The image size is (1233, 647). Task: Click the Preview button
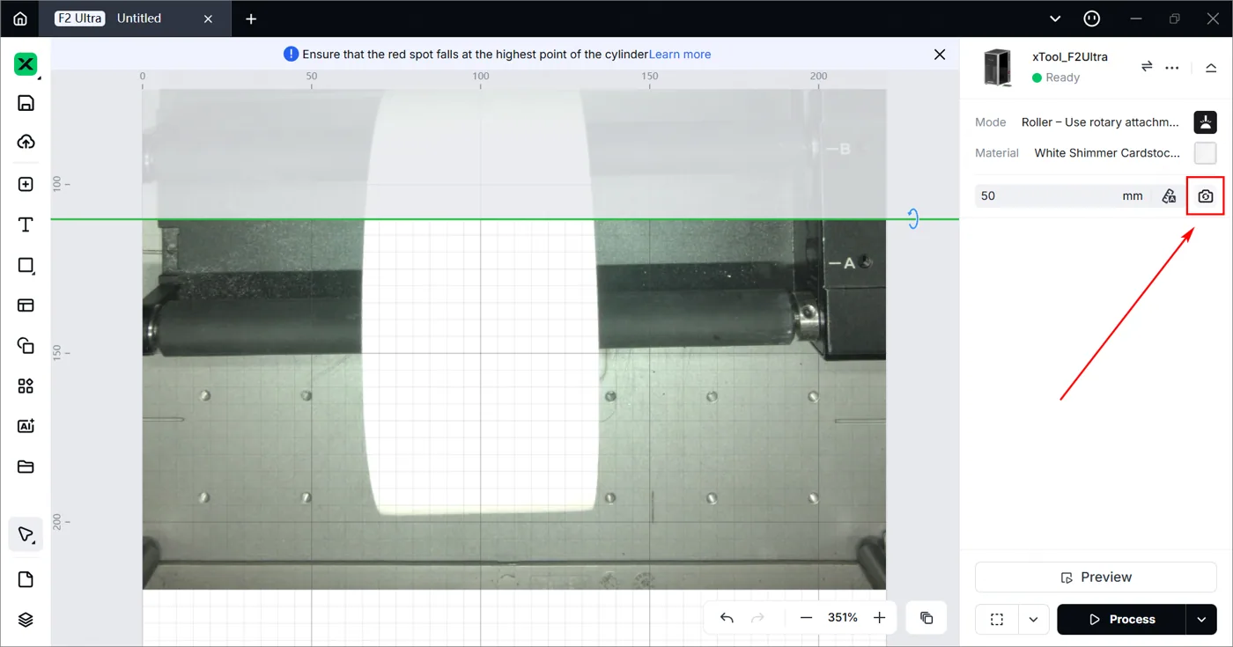click(1096, 577)
